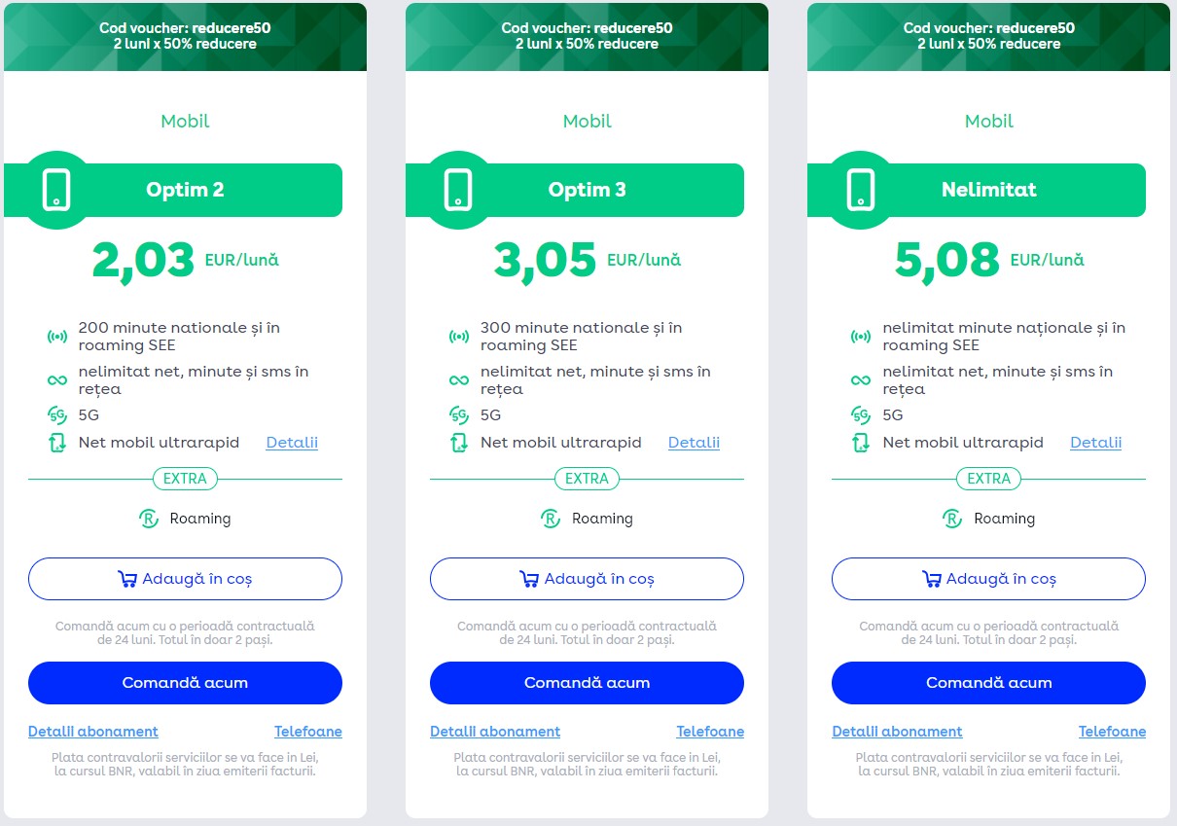
Task: Click the 5G icon in Optim 3 card
Action: pos(459,415)
